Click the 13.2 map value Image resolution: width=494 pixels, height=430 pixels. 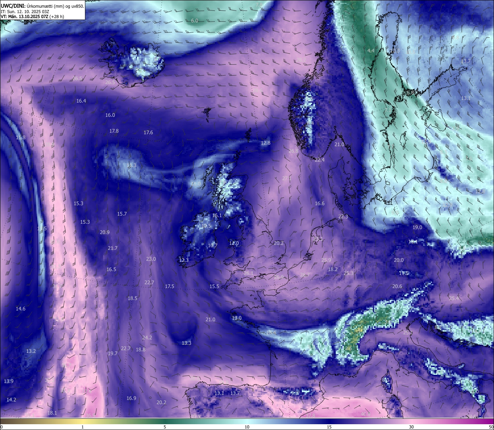point(31,351)
